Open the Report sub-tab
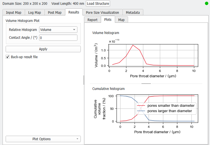The image size is (210, 145). tap(92, 20)
